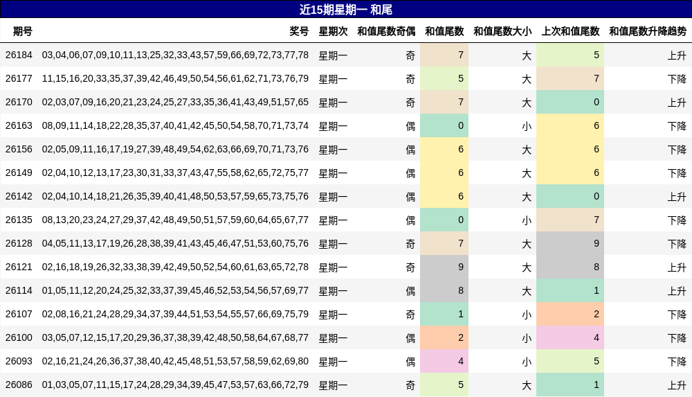Select winning numbers starting 02,04,10,12,13 in row 26149
This screenshot has height=397, width=692.
175,173
